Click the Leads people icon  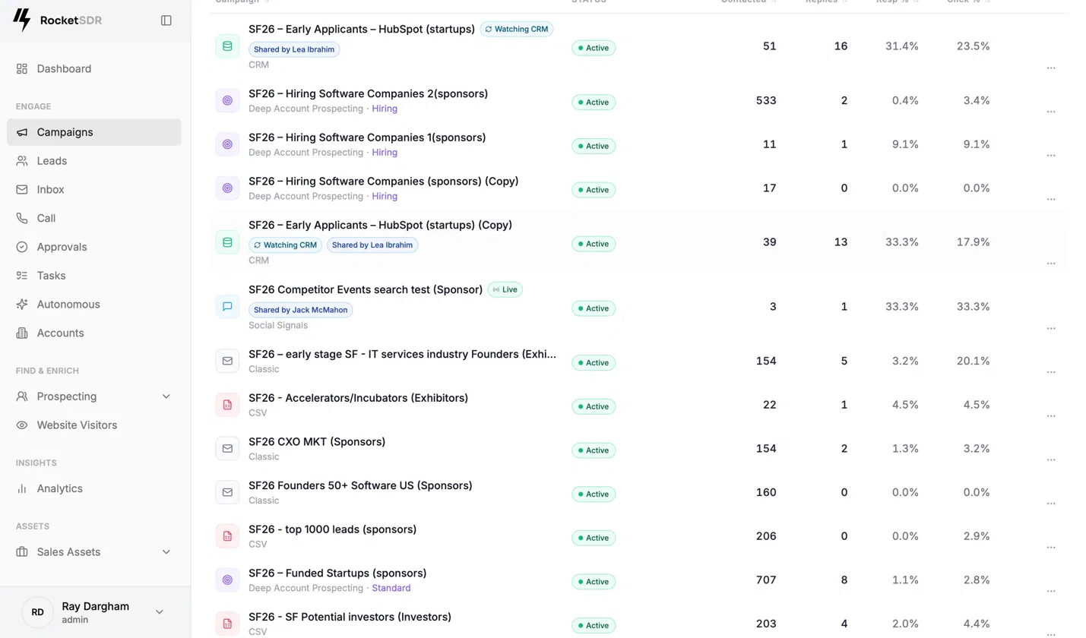pyautogui.click(x=22, y=161)
